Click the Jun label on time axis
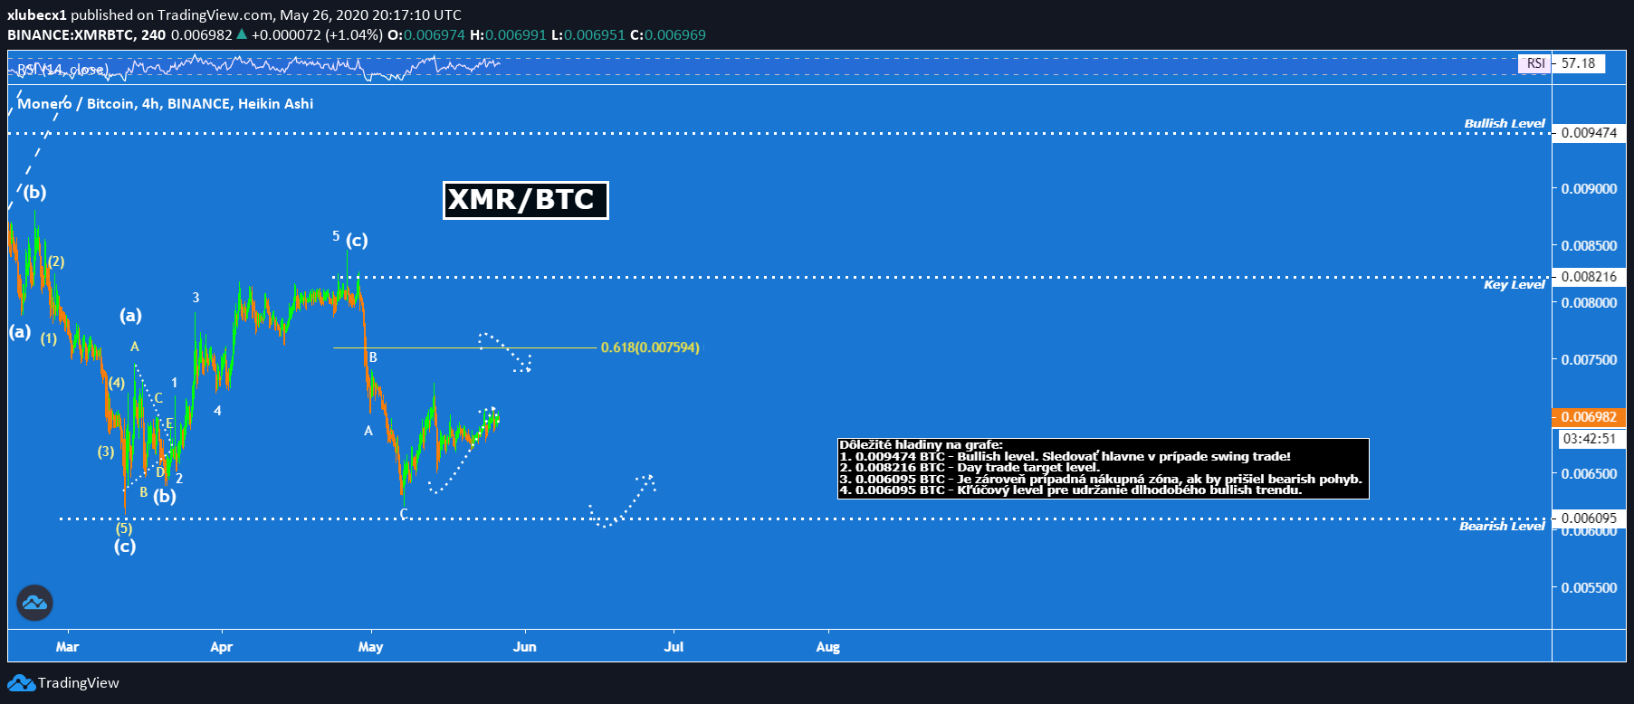Screen dimensions: 1634x704 [524, 647]
